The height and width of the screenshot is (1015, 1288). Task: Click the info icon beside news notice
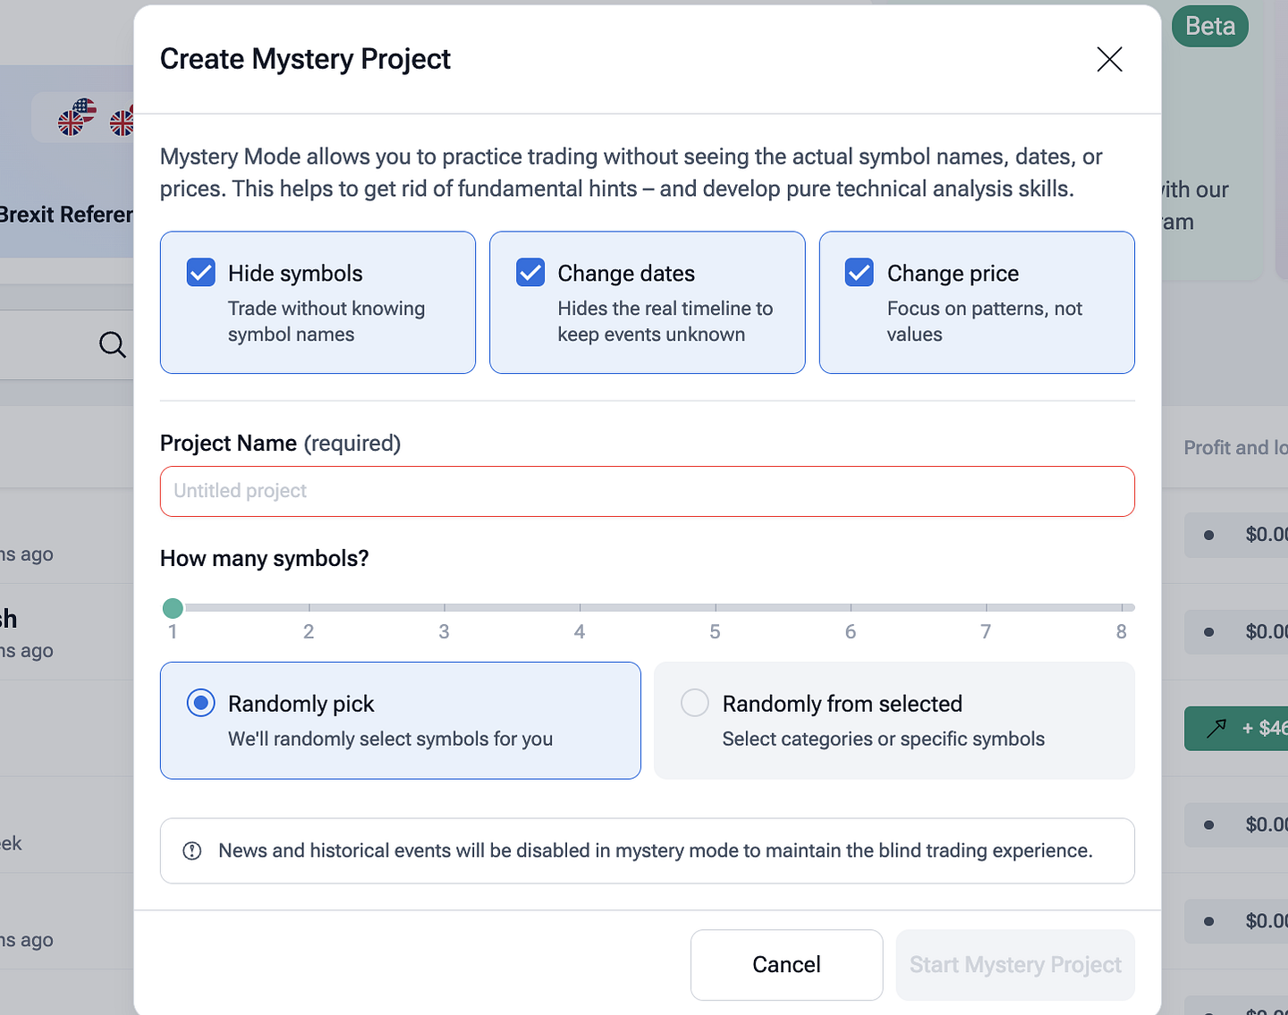[192, 850]
